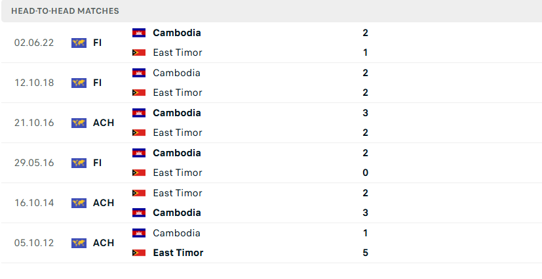Viewport: 542px width, 279px height.
Task: Click Cambodia flag in 02.06.22 match
Action: pyautogui.click(x=138, y=33)
